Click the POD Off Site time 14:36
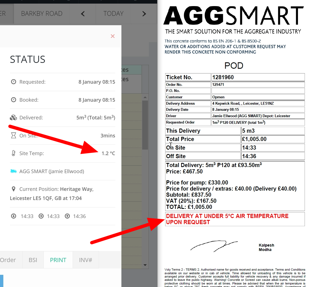 coord(249,156)
